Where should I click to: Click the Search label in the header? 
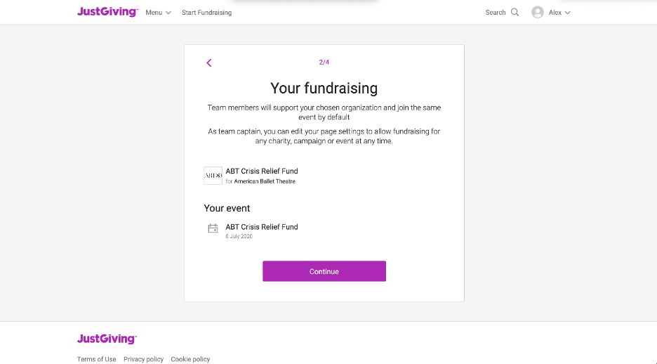496,13
